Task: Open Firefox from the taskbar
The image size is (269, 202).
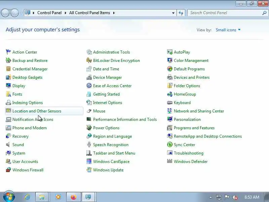Action: point(73,197)
